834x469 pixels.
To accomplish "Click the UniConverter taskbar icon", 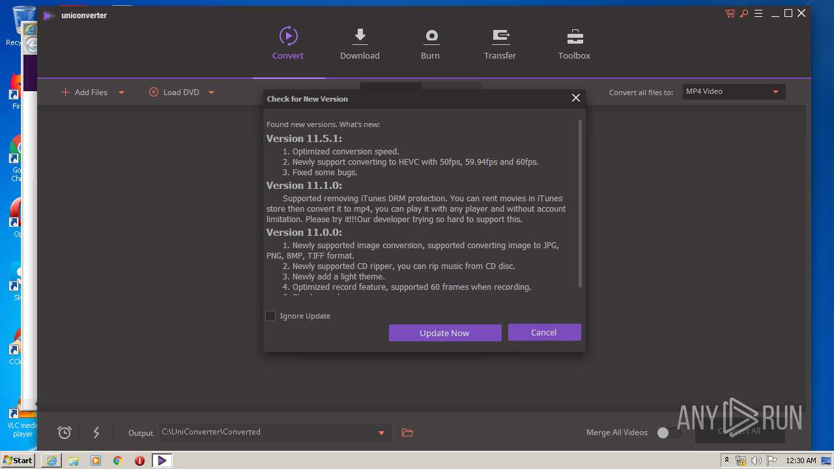I will click(162, 461).
